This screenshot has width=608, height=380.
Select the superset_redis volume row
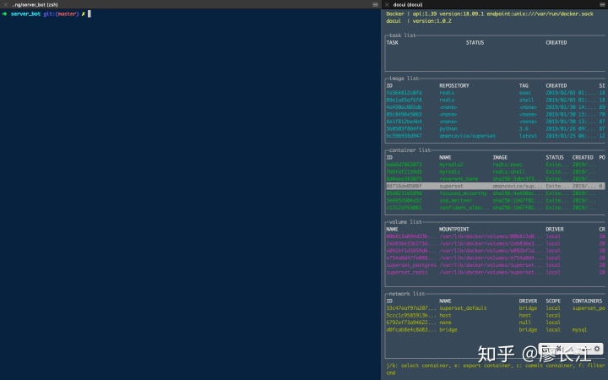(x=495, y=273)
